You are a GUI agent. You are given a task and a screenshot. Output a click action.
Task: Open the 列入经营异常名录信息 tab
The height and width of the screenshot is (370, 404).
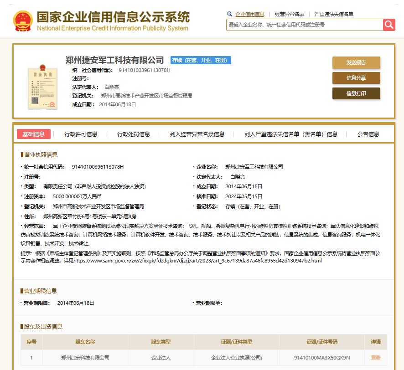point(197,134)
